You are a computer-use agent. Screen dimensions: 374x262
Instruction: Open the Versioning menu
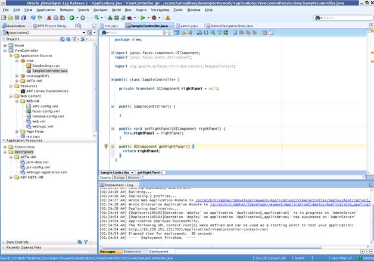pyautogui.click(x=160, y=10)
